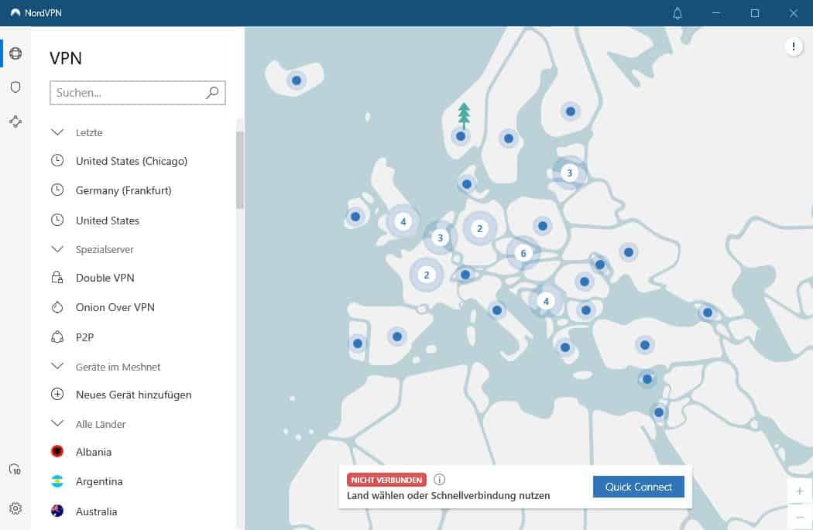Zoom out the map with minus

pos(800,517)
